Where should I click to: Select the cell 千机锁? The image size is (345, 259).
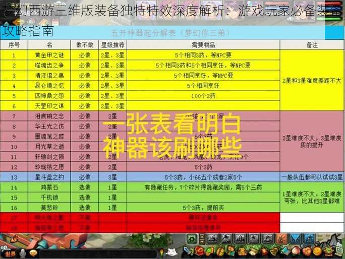click(49, 197)
